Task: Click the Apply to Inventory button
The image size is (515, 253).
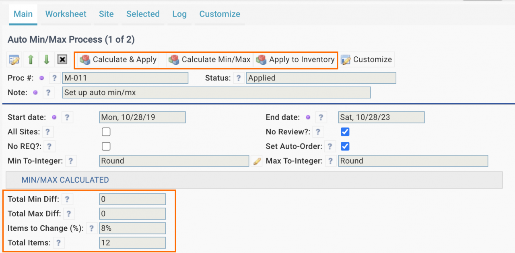Action: (296, 60)
